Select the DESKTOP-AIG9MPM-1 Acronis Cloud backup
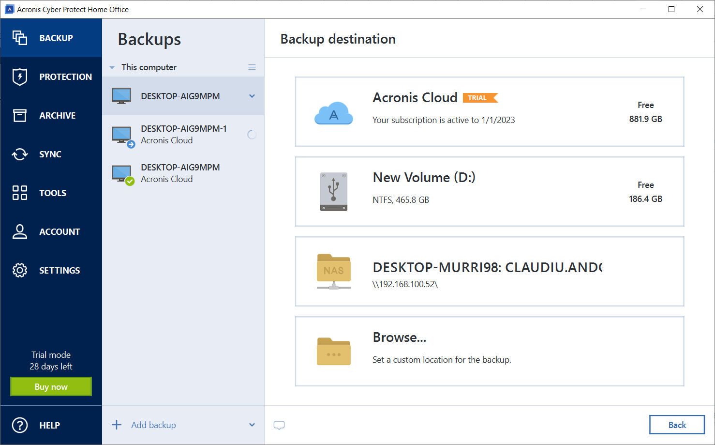 click(x=183, y=135)
